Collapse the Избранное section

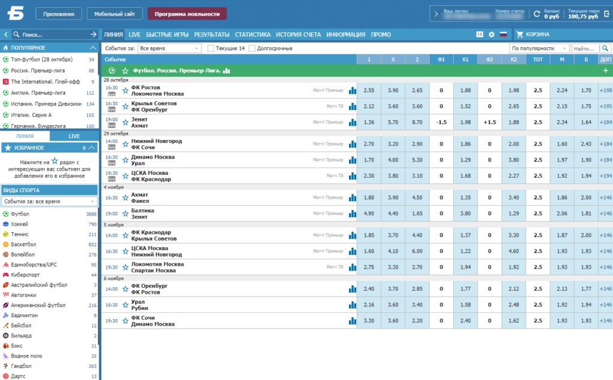pos(92,148)
